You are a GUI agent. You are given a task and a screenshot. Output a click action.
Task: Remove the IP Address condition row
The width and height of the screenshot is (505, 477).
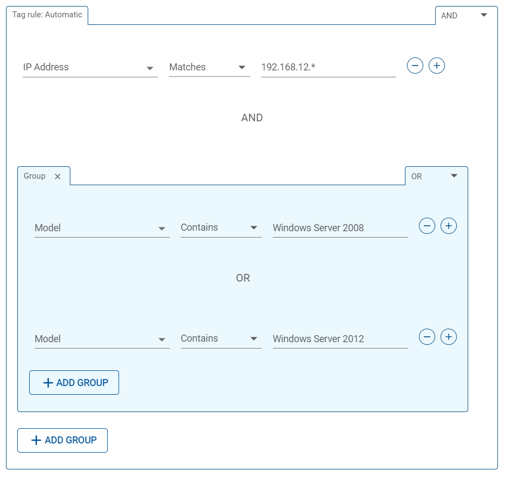click(x=415, y=66)
